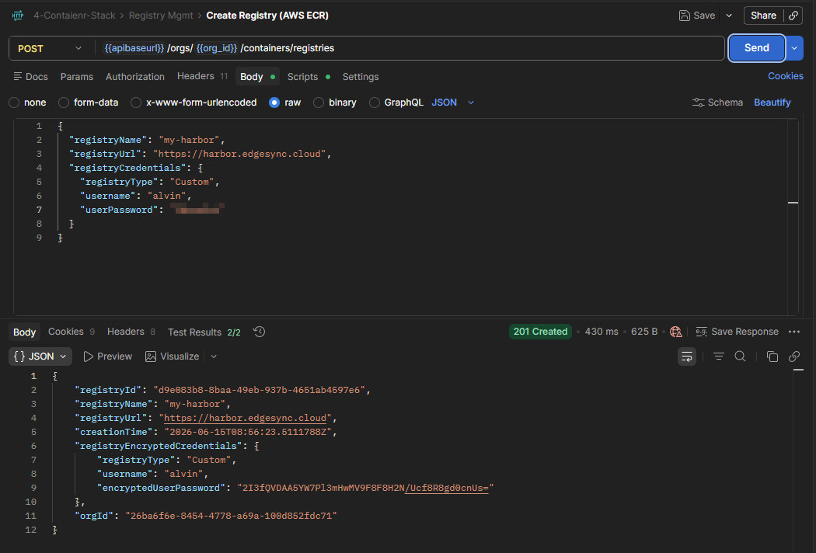Click the 430 ms response time
The width and height of the screenshot is (816, 553).
pyautogui.click(x=602, y=332)
